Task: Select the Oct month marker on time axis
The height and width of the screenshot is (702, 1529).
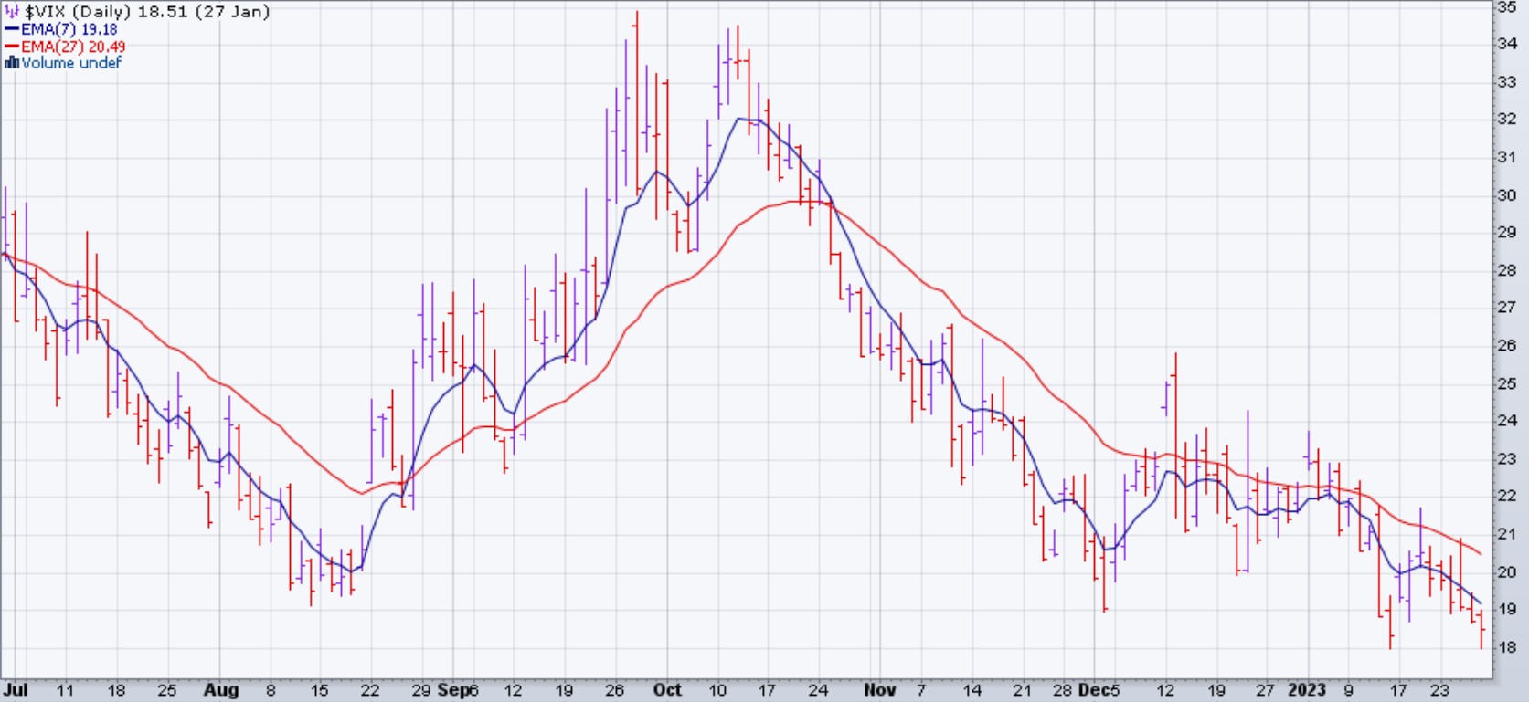Action: pyautogui.click(x=667, y=690)
